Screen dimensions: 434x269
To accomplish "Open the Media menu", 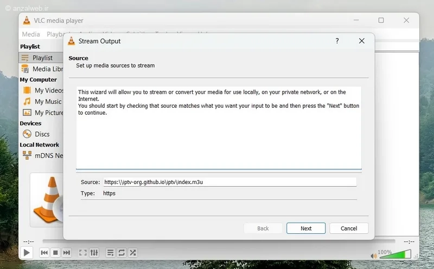I will click(31, 34).
